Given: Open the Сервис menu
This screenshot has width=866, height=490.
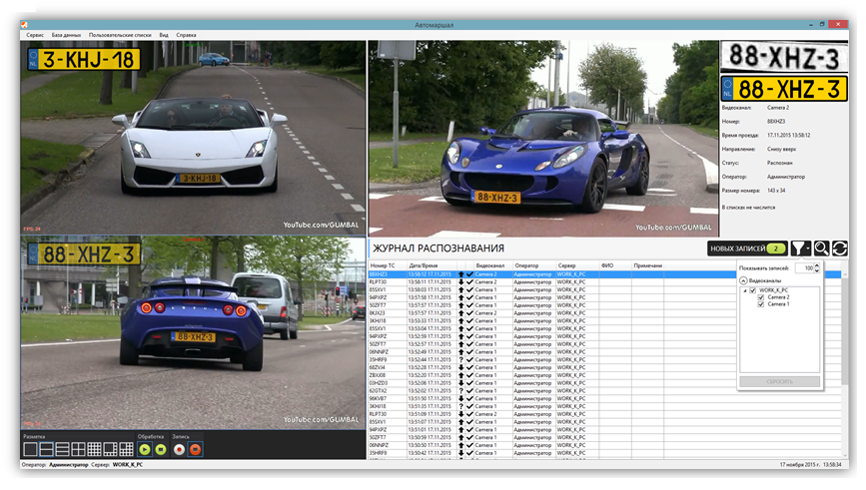Looking at the screenshot, I should (34, 35).
